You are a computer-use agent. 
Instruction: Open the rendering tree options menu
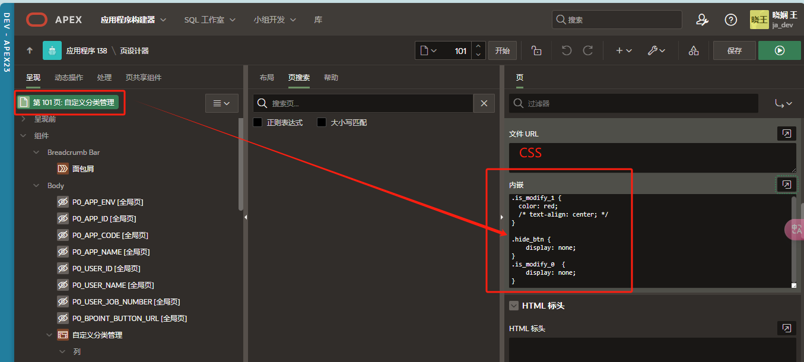click(x=221, y=103)
